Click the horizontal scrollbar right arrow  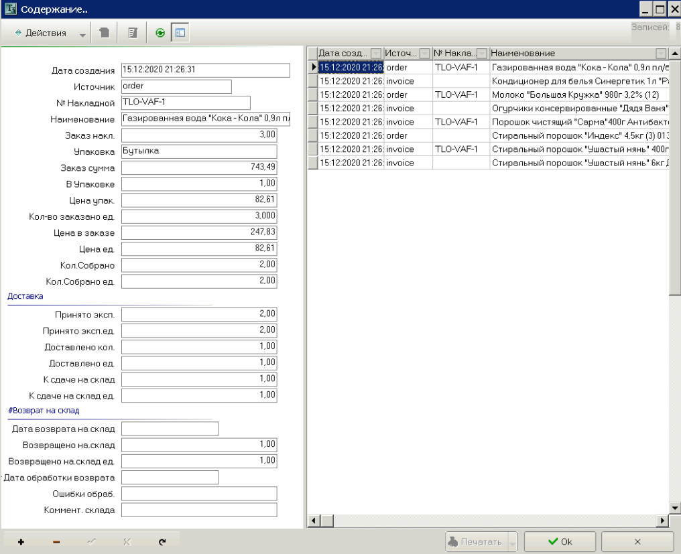click(x=663, y=521)
